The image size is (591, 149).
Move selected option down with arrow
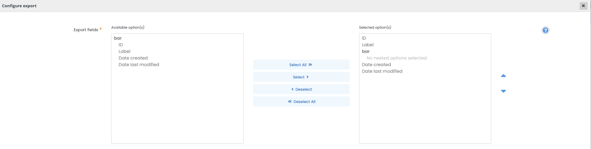pyautogui.click(x=504, y=91)
